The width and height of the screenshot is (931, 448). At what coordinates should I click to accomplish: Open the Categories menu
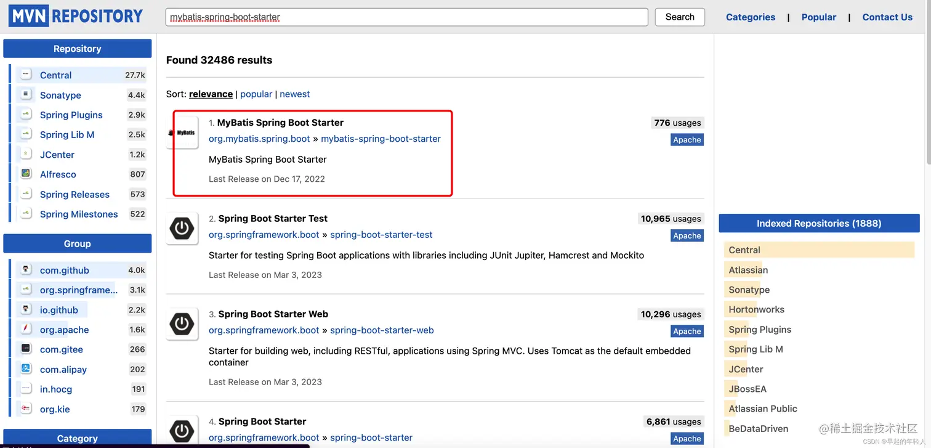pos(751,17)
